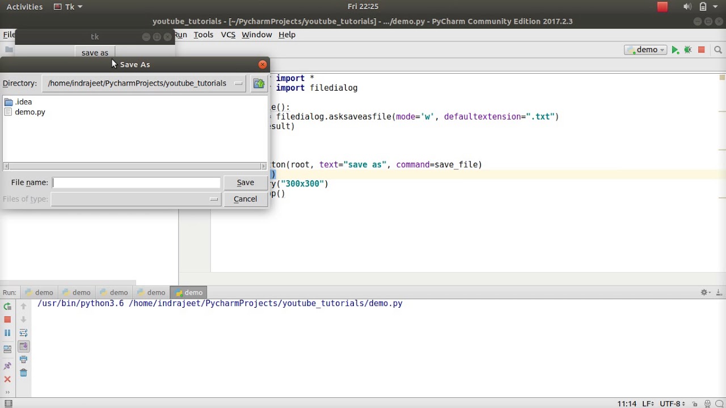Open the VCS menu in PyCharm

[x=228, y=35]
